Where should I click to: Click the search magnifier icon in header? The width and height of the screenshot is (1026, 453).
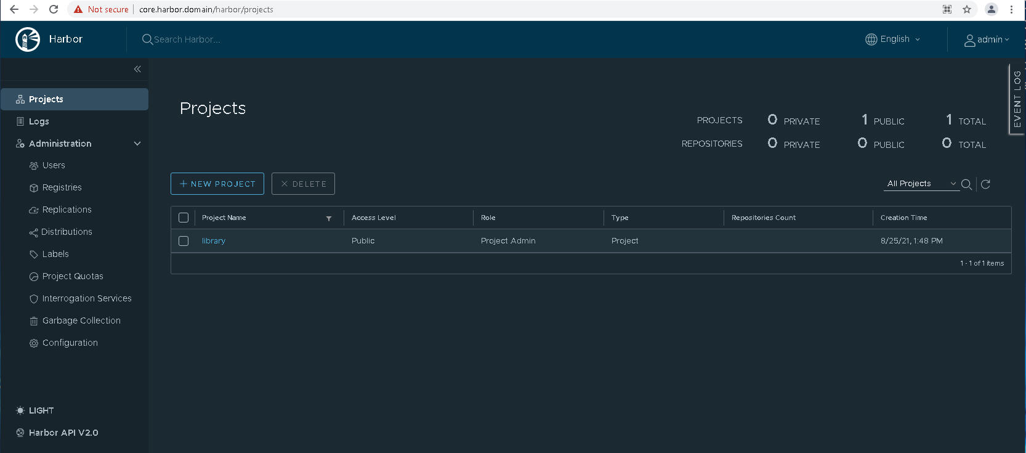pos(147,39)
